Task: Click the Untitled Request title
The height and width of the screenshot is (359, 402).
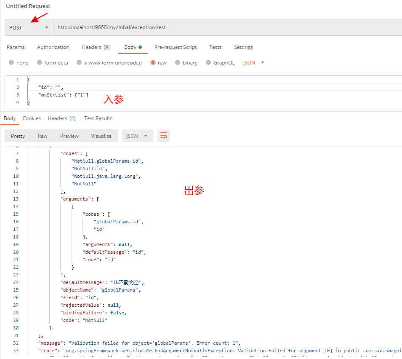Action: click(x=28, y=6)
